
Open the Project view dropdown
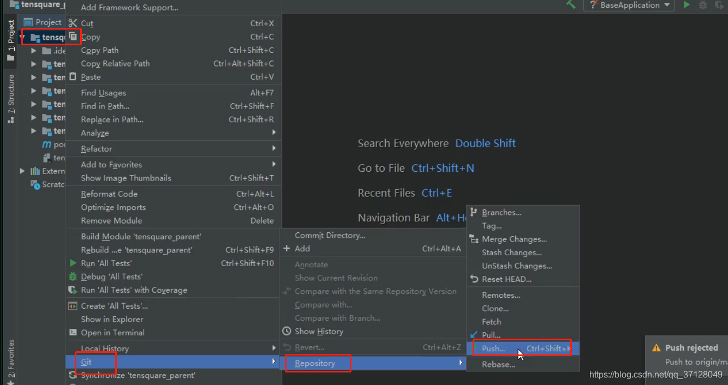(x=43, y=22)
